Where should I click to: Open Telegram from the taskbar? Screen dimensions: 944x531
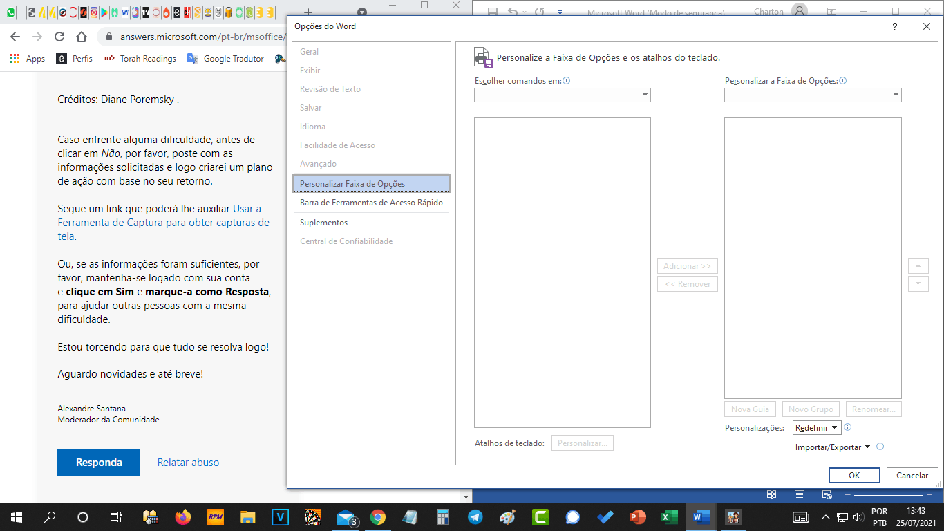tap(475, 517)
